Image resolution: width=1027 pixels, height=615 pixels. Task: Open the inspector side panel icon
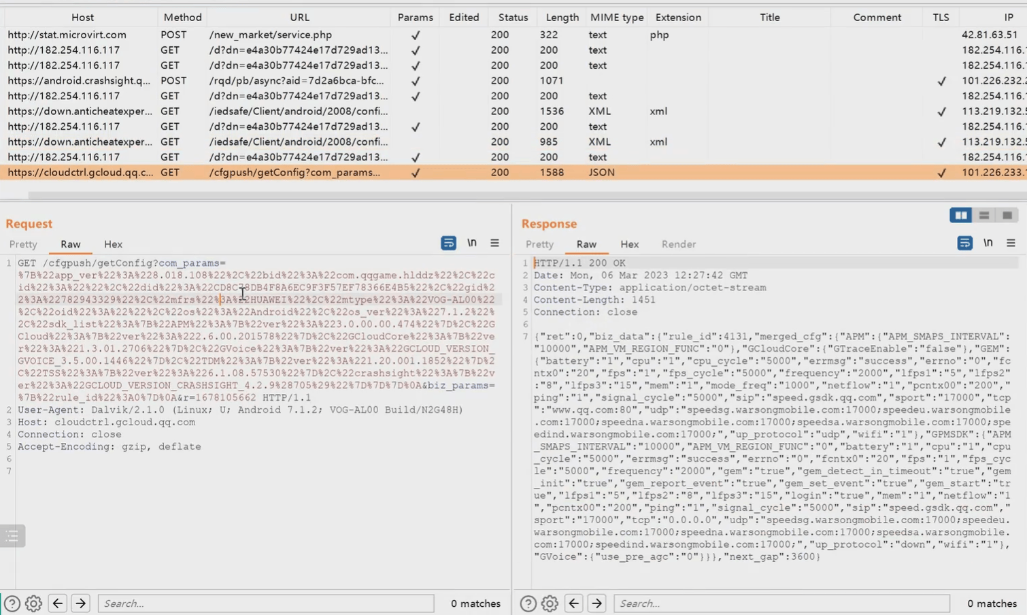(12, 536)
